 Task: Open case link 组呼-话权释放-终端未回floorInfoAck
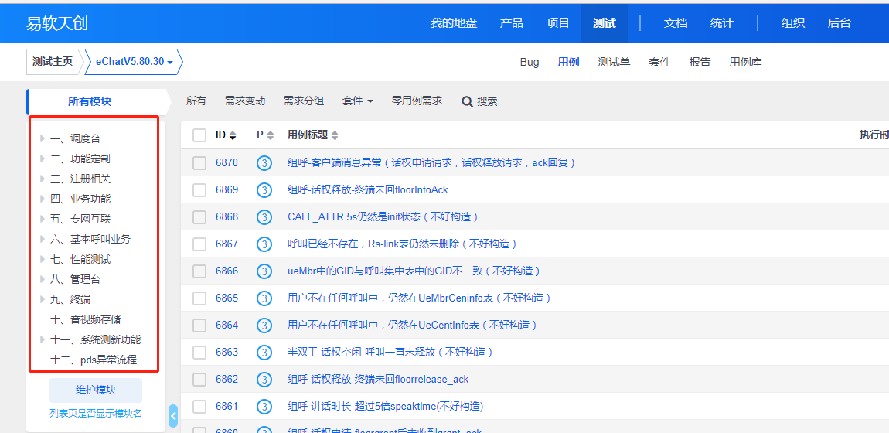pyautogui.click(x=367, y=190)
